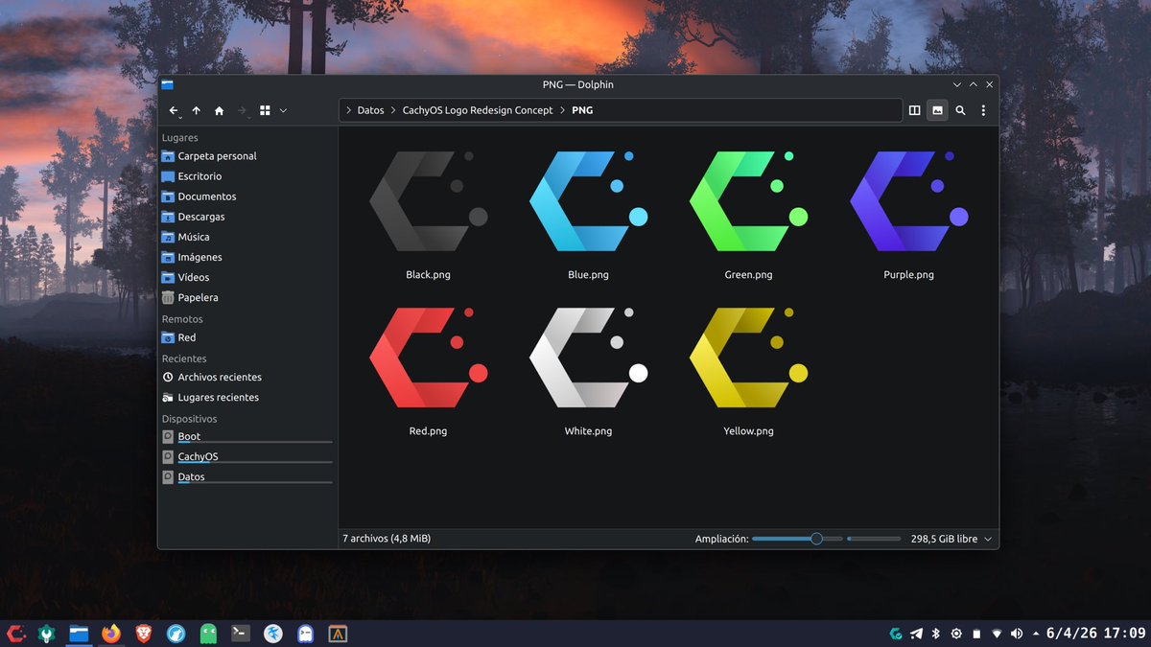
Task: Open Carpeta personal in Places
Action: tap(247, 156)
